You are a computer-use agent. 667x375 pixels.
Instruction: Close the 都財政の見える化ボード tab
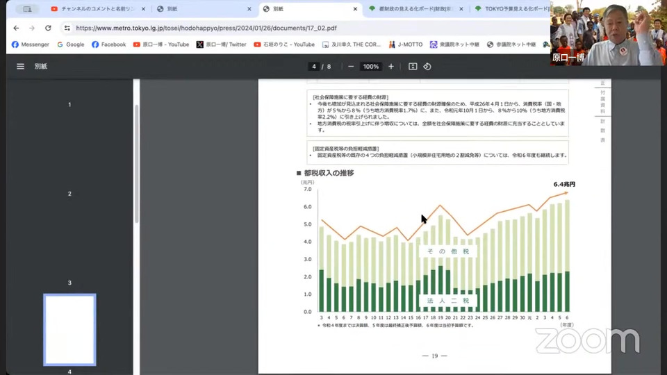tap(461, 9)
